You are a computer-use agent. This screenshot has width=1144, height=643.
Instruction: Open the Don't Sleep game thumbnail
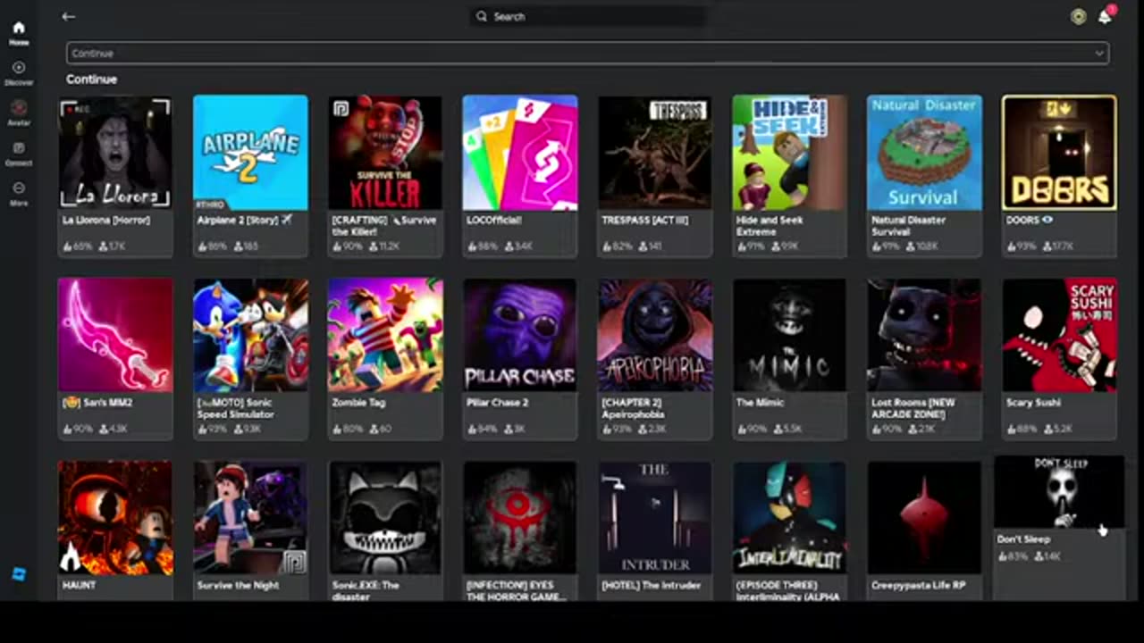pyautogui.click(x=1059, y=492)
